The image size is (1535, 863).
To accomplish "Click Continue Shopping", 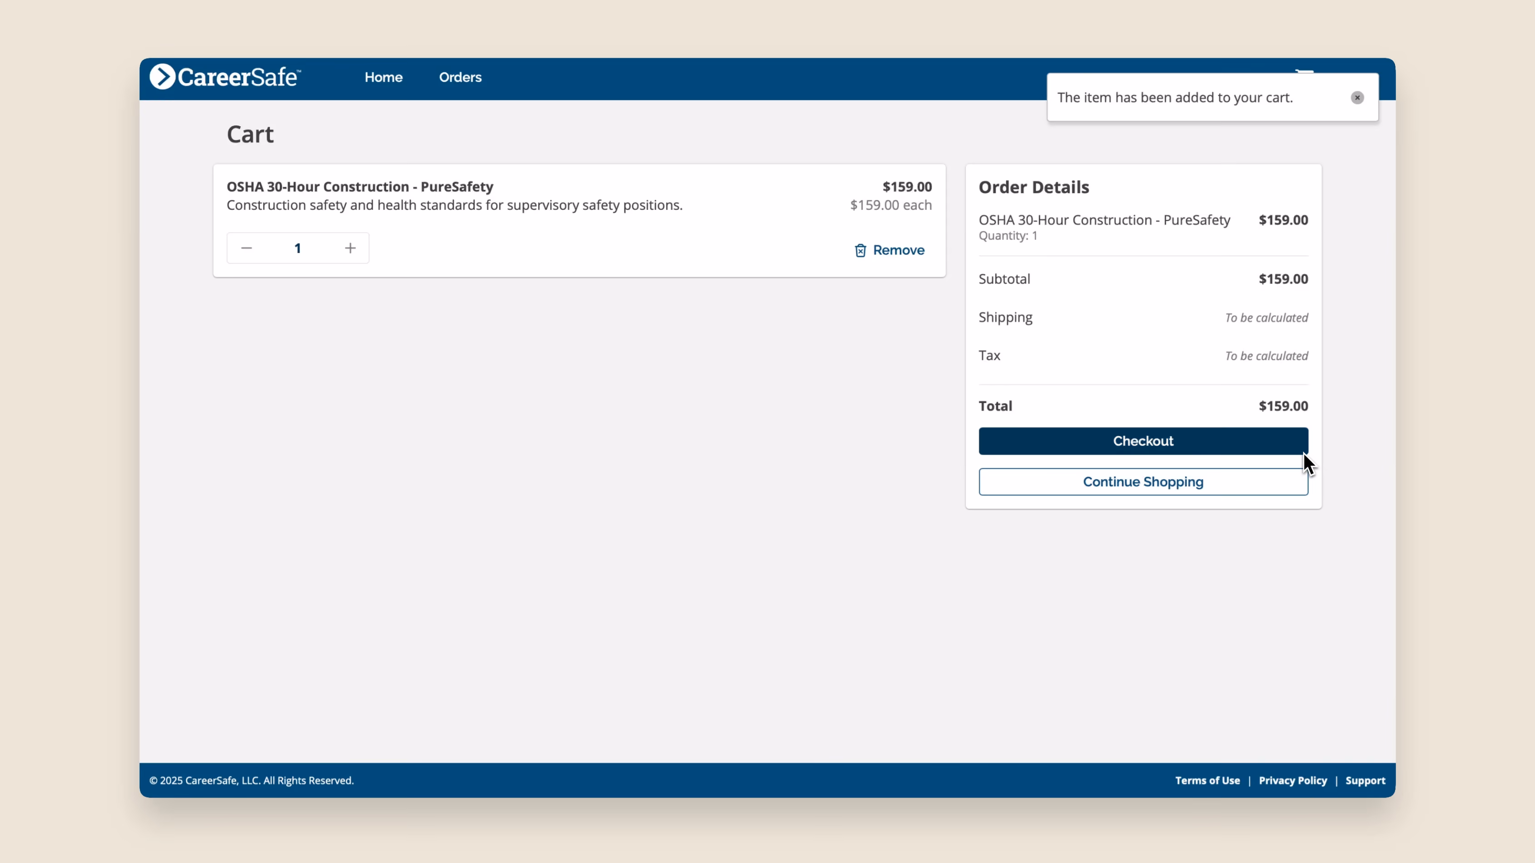I will [1143, 482].
